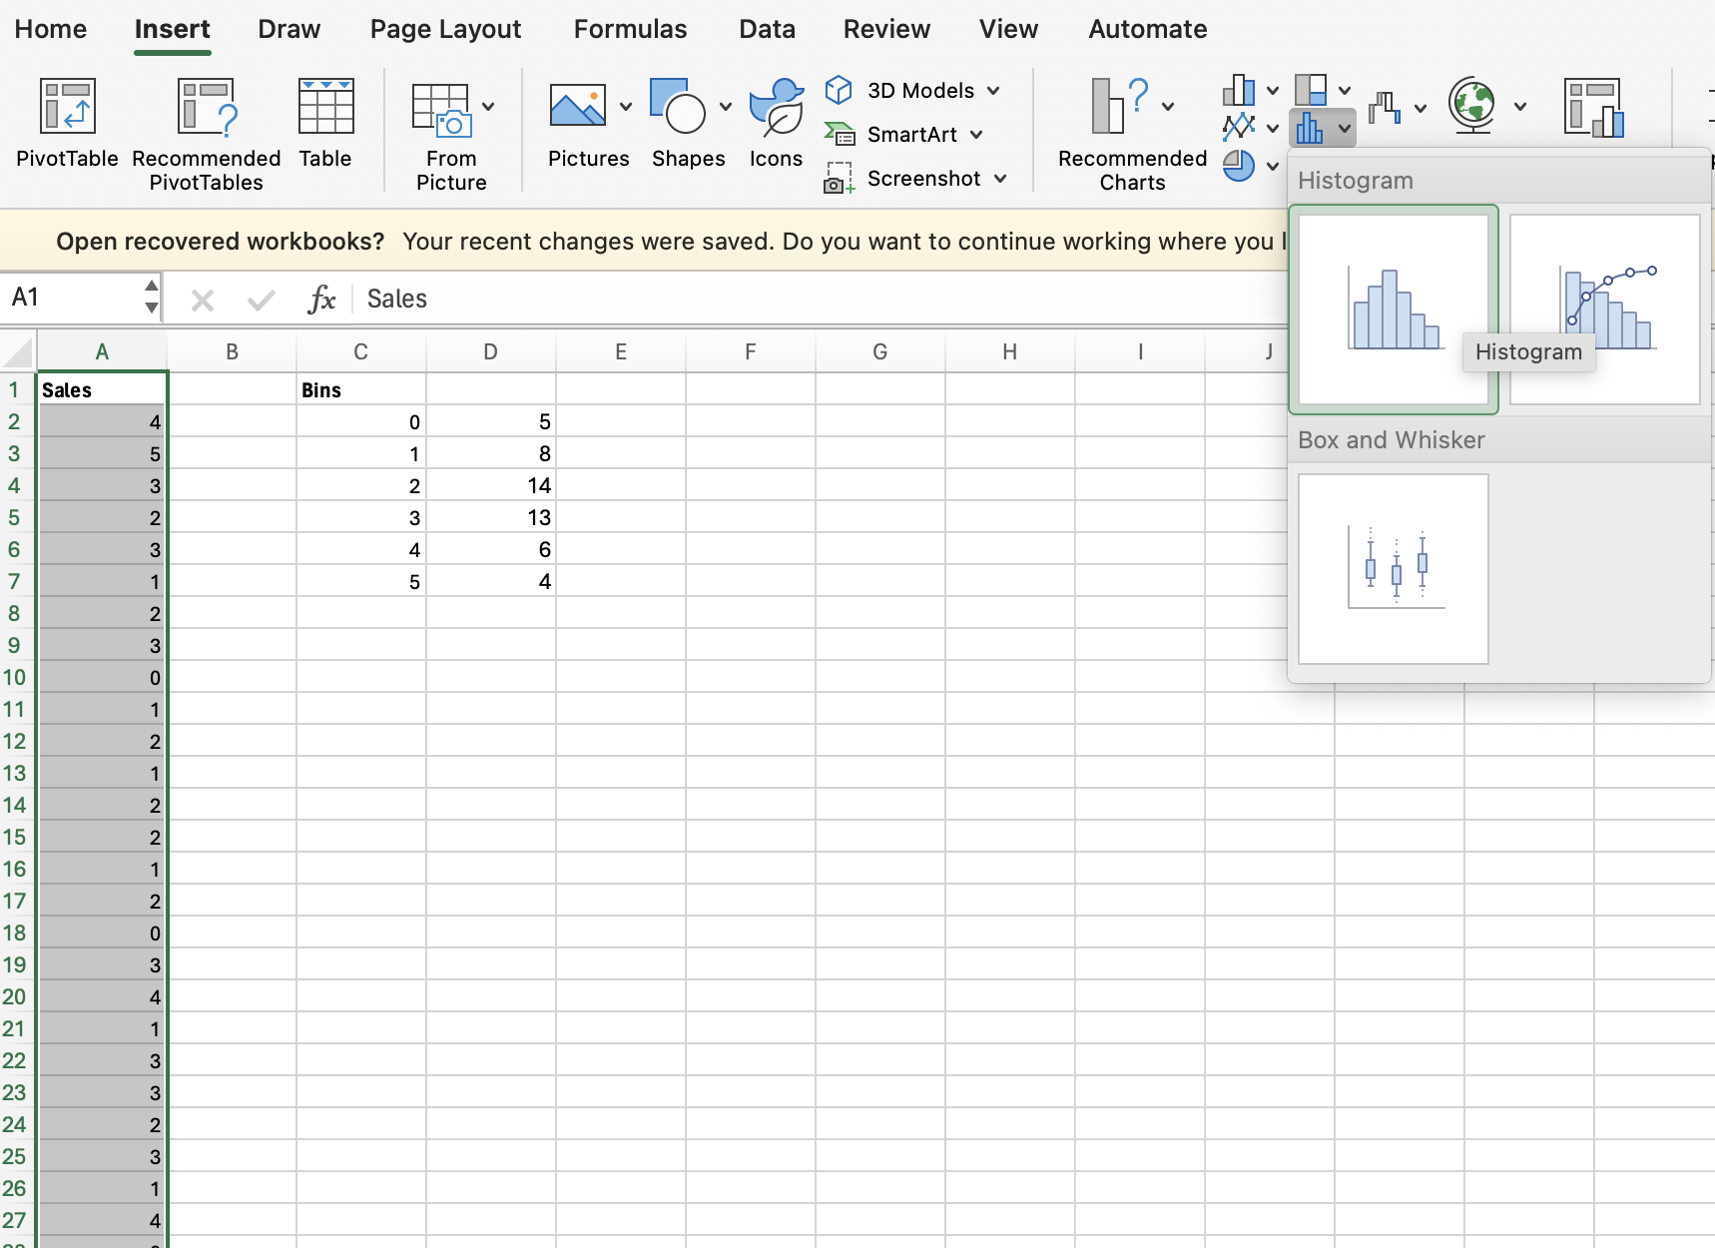Go to the Page Layout tab

click(445, 29)
